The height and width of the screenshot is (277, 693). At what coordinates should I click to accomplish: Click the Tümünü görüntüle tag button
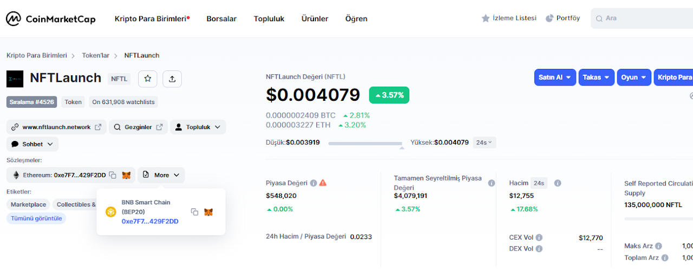tap(36, 218)
